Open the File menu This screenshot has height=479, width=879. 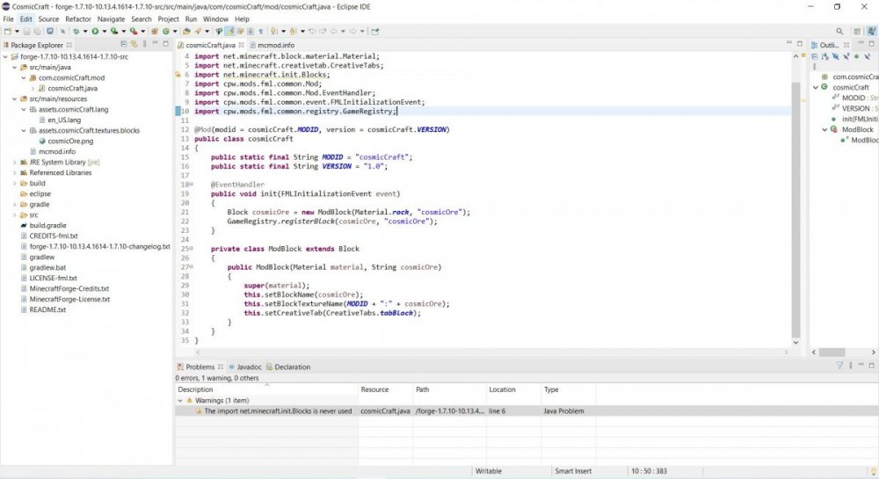[9, 19]
